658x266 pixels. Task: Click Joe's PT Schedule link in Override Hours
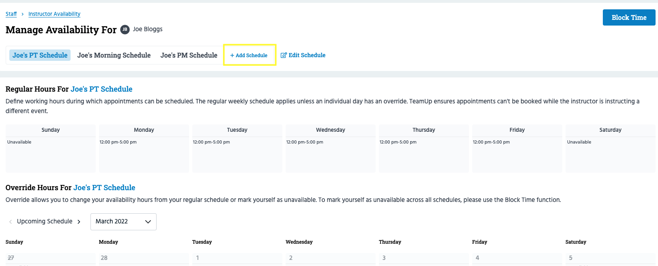coord(104,188)
